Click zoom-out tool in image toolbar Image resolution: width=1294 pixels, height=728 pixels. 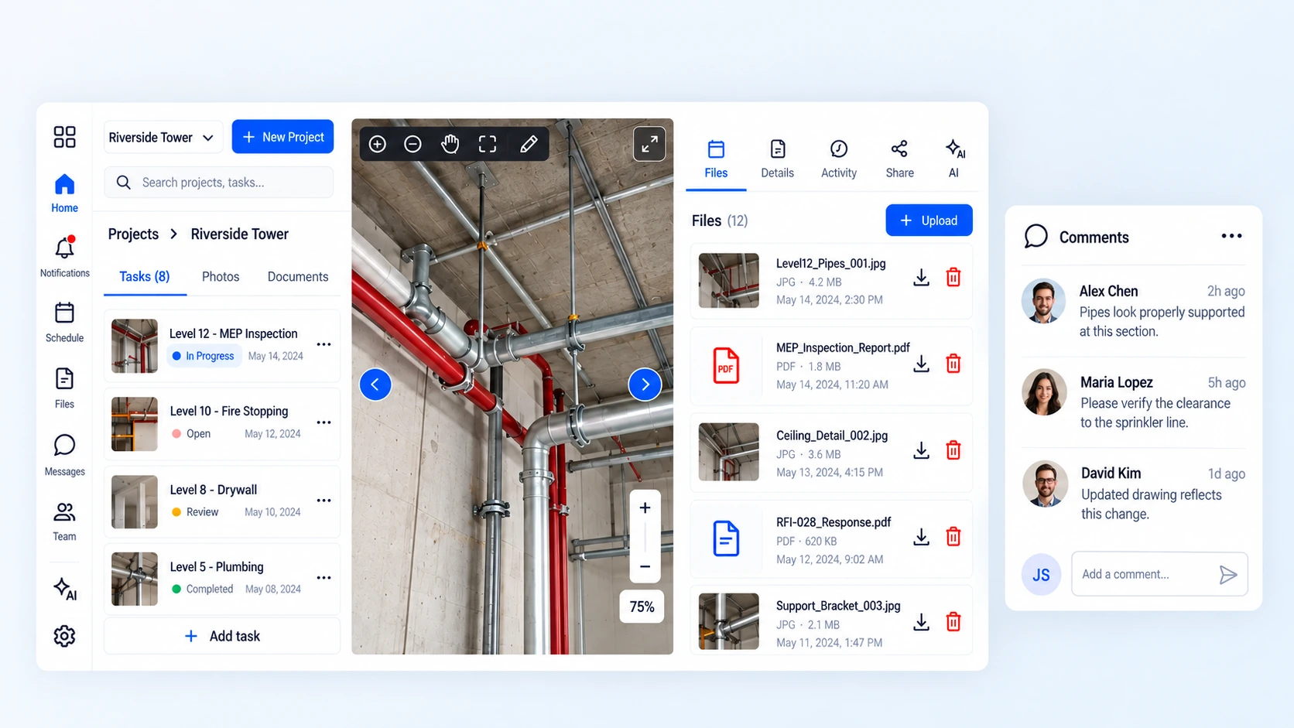click(413, 144)
